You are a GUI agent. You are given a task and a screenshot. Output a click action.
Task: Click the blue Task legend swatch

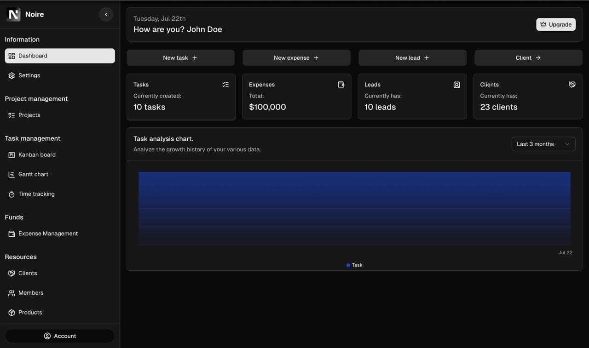347,265
